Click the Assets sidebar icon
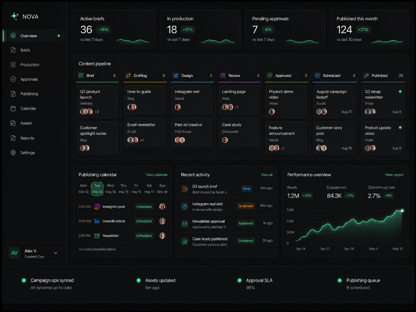The image size is (416, 312). tap(13, 123)
